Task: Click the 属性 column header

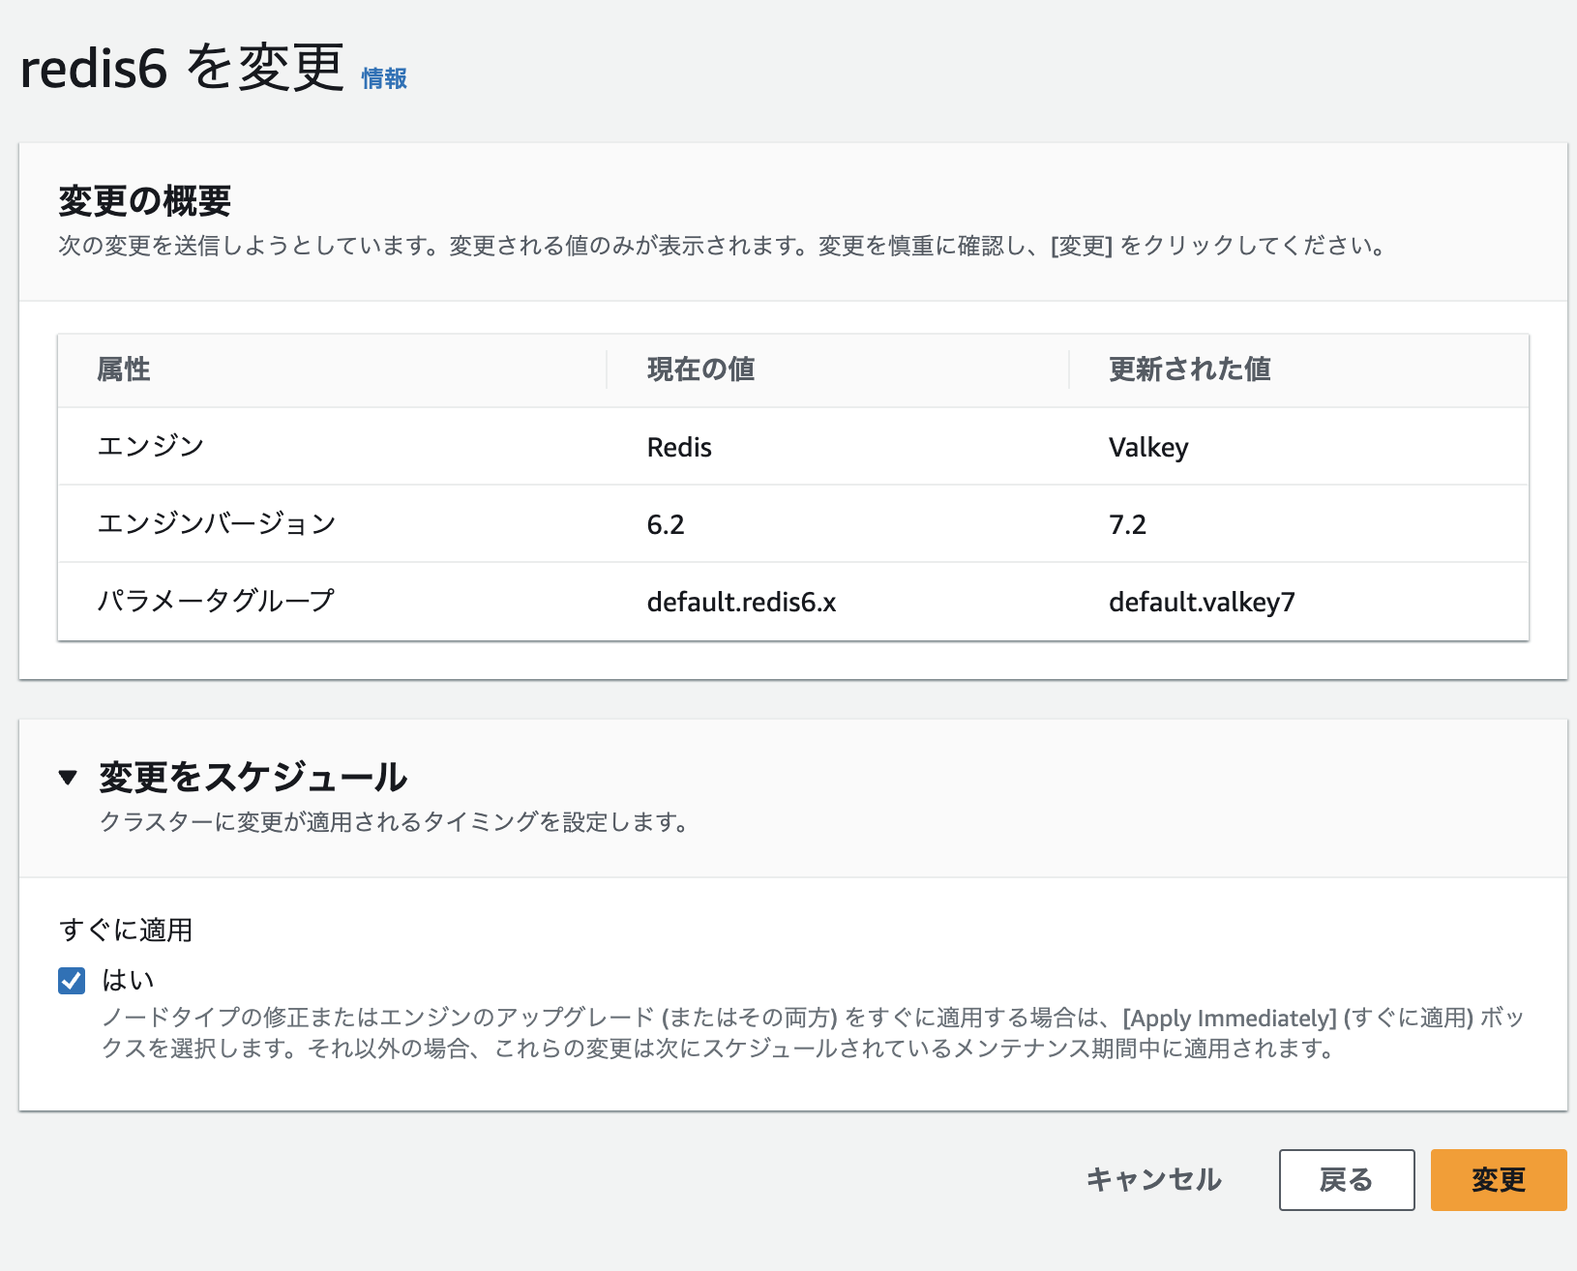Action: click(124, 369)
